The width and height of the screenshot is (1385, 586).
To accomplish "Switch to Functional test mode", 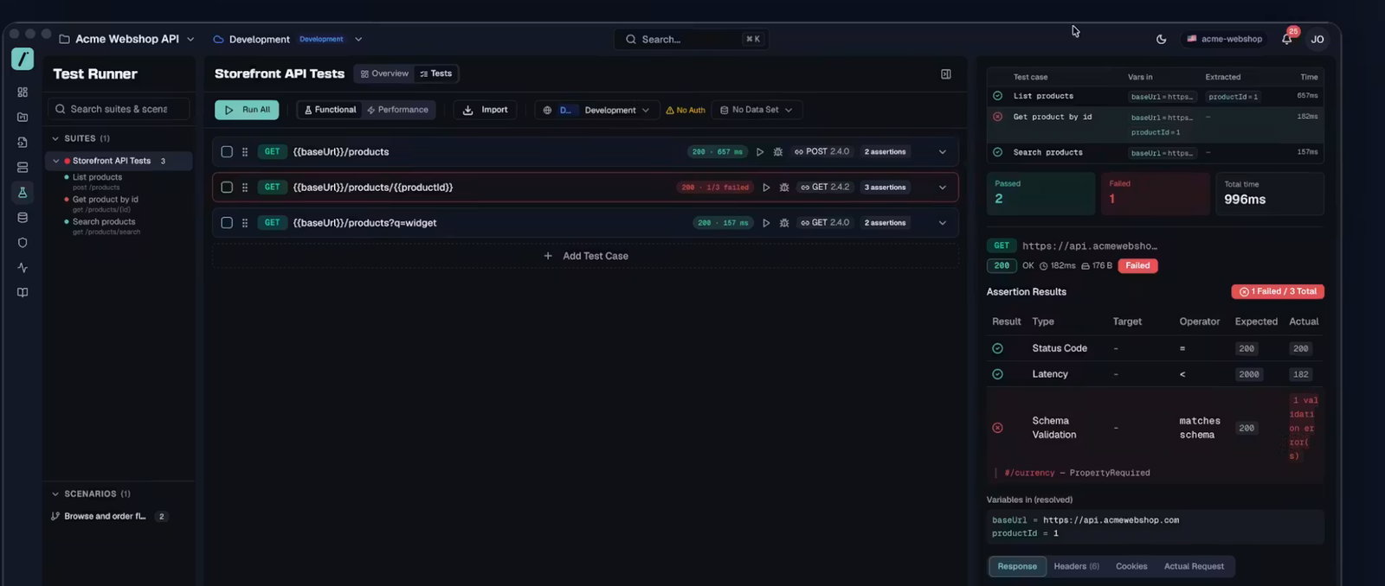I will pos(330,110).
